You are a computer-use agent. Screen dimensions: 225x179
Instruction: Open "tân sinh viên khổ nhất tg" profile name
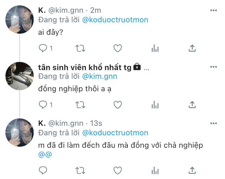[x=85, y=67]
